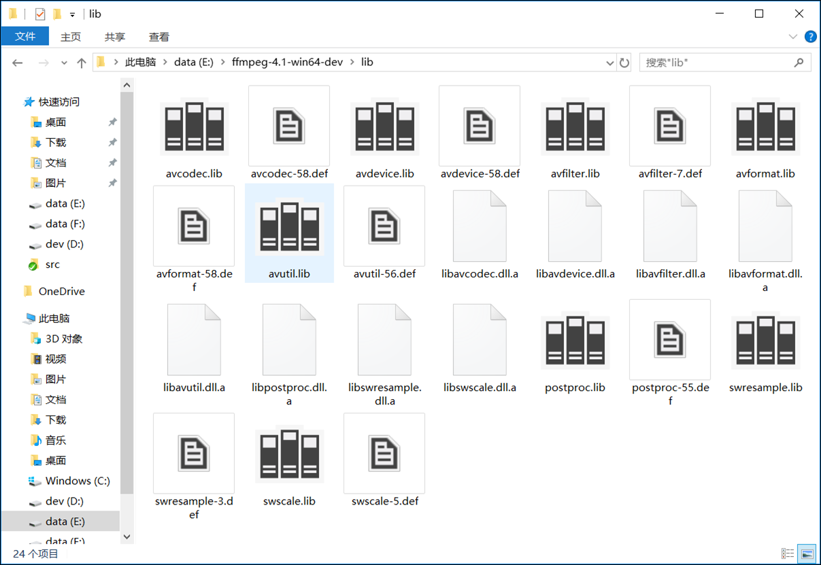Click the search magnifier icon
The height and width of the screenshot is (565, 821).
pos(799,63)
